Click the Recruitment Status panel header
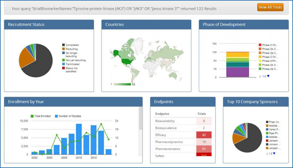The width and height of the screenshot is (293, 168). [x=49, y=25]
